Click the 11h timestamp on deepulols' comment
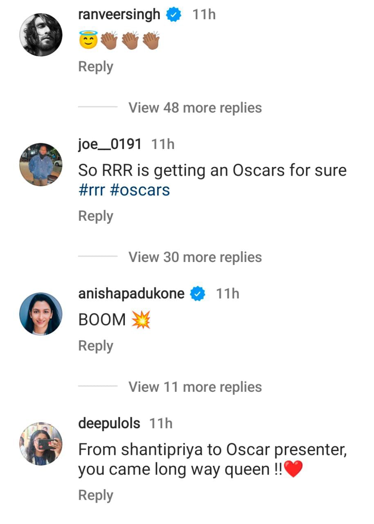This screenshot has width=374, height=524. click(x=161, y=423)
